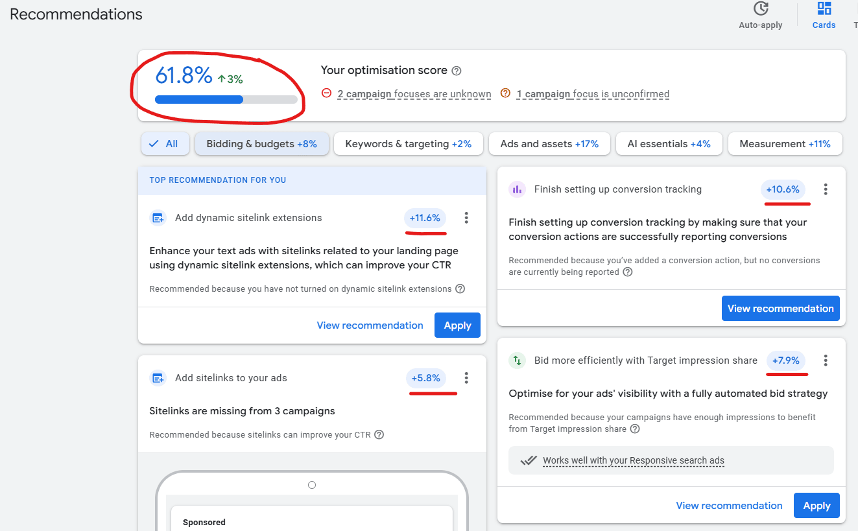Click Top recommendation for you header
This screenshot has width=858, height=531.
click(218, 180)
